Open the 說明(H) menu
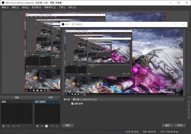191x134 pixels. tap(72, 7)
